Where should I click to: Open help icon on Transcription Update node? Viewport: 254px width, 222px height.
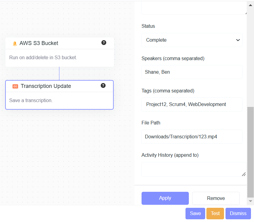(x=103, y=85)
